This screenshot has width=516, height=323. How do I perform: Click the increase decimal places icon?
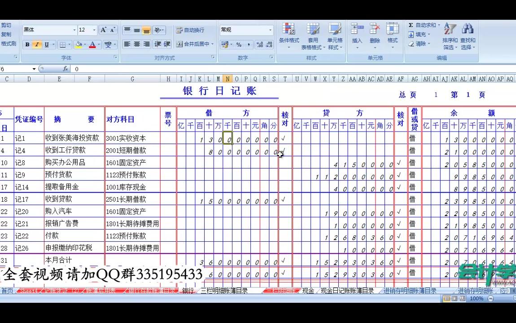(261, 44)
